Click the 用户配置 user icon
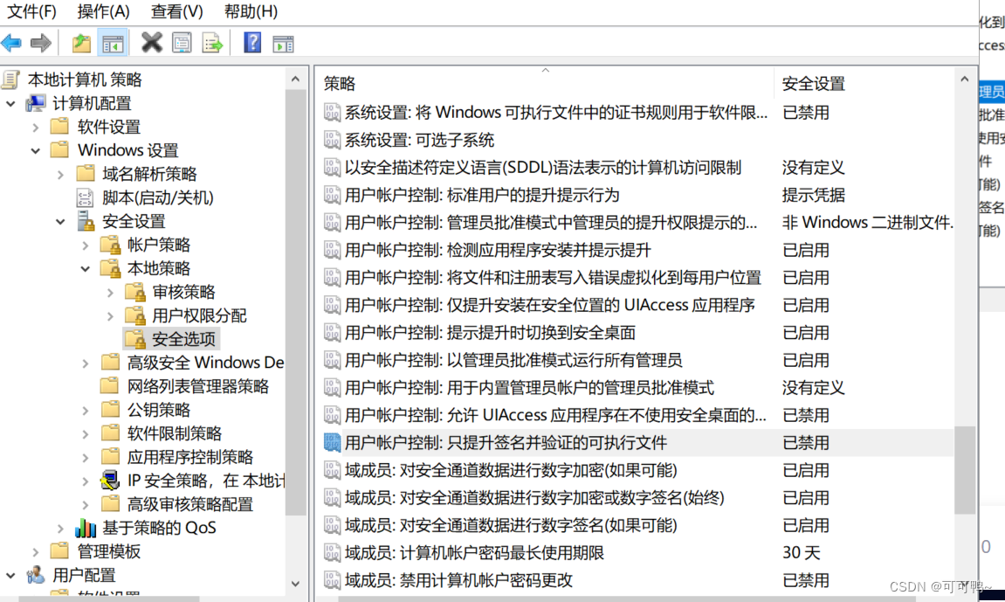The height and width of the screenshot is (602, 1005). coord(36,575)
